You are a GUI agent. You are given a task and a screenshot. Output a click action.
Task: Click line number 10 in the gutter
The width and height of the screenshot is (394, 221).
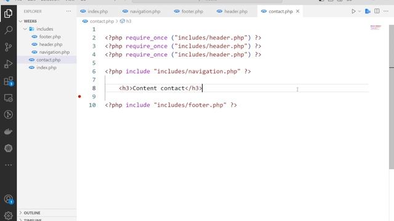(92, 105)
